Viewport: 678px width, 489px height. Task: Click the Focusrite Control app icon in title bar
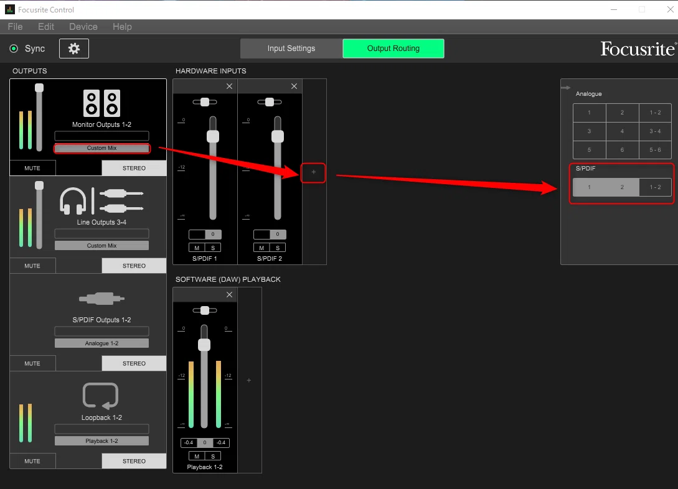[9, 9]
